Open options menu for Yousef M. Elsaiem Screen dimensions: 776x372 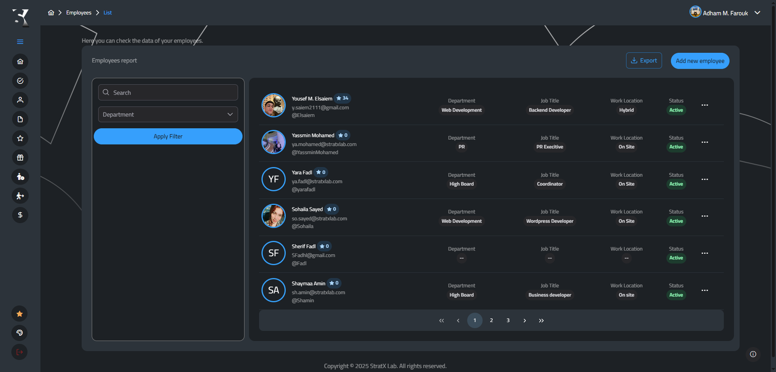tap(705, 105)
